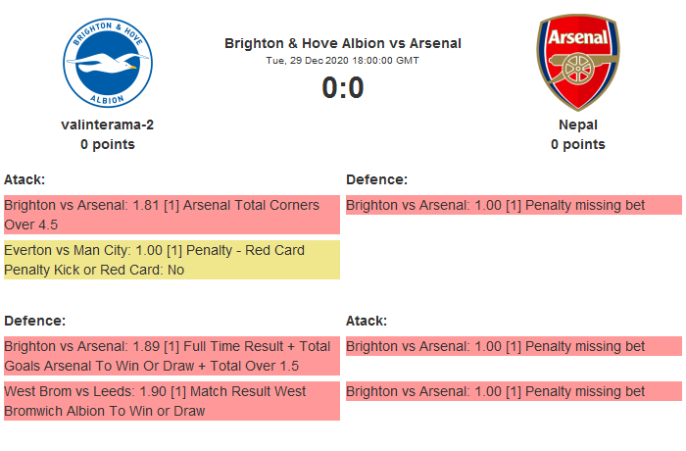Viewport: 686px width, 451px height.
Task: Select the yellow Everton vs Man City penalty bet
Action: click(x=171, y=260)
